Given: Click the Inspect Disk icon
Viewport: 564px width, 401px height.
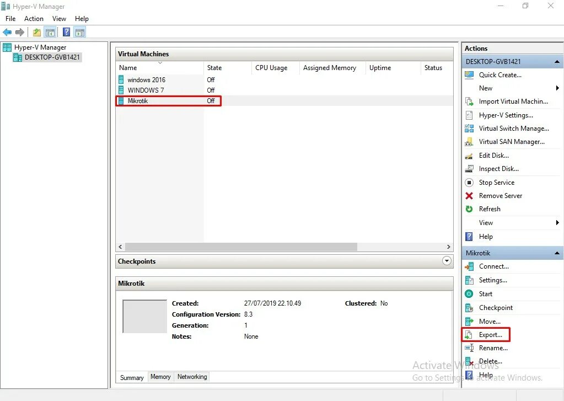Looking at the screenshot, I should (469, 169).
